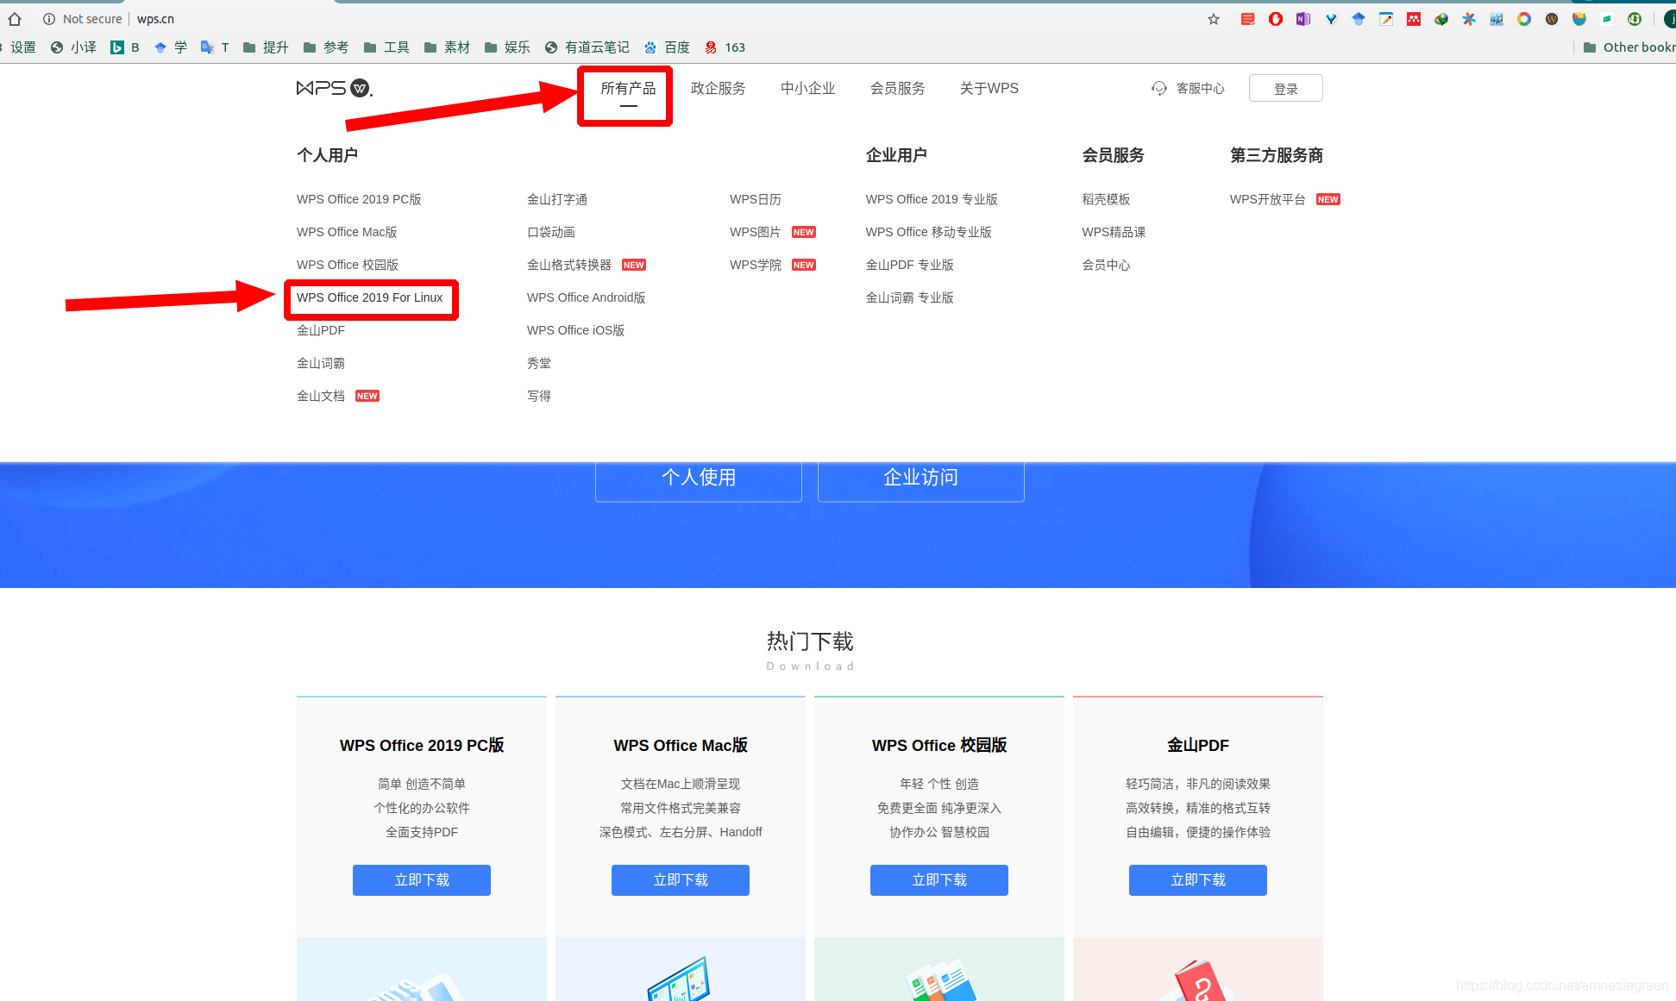The width and height of the screenshot is (1676, 1001).
Task: Open the blue graduation cap extension icon
Action: tap(1359, 19)
